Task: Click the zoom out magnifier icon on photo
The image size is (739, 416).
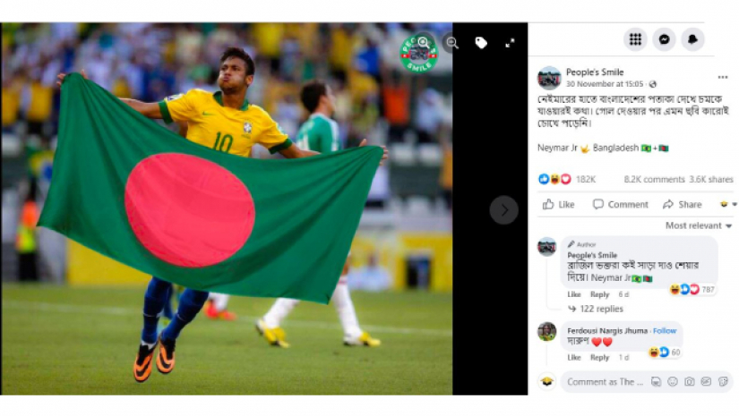Action: point(452,43)
